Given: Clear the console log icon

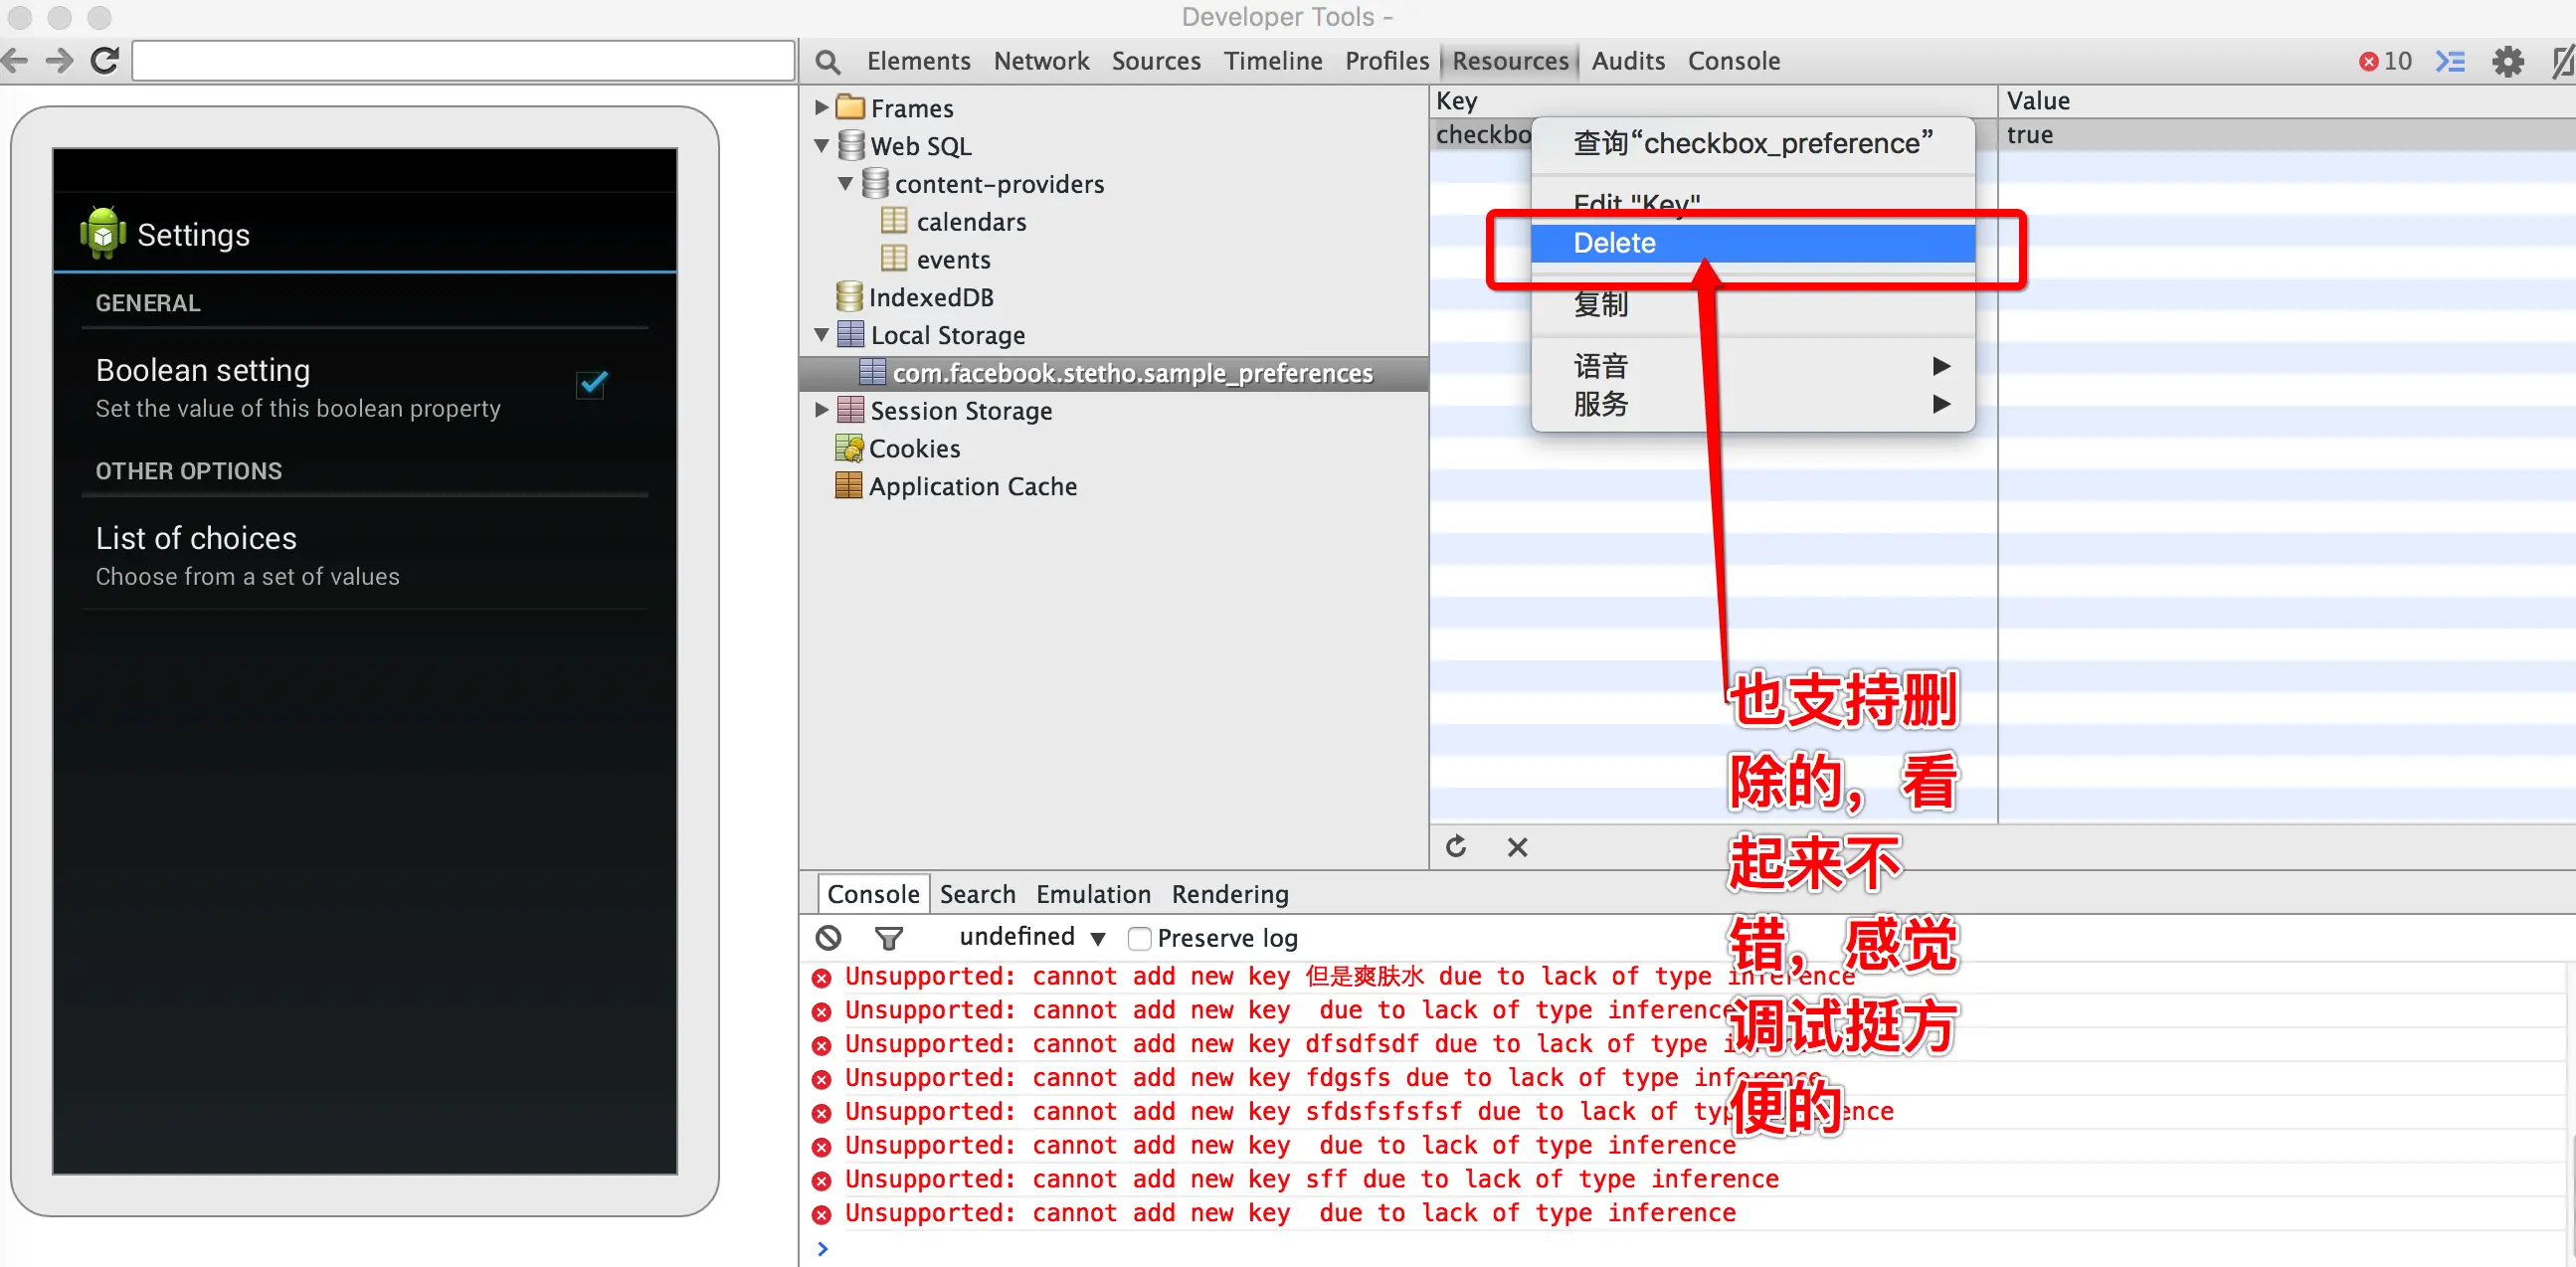Looking at the screenshot, I should 828,938.
